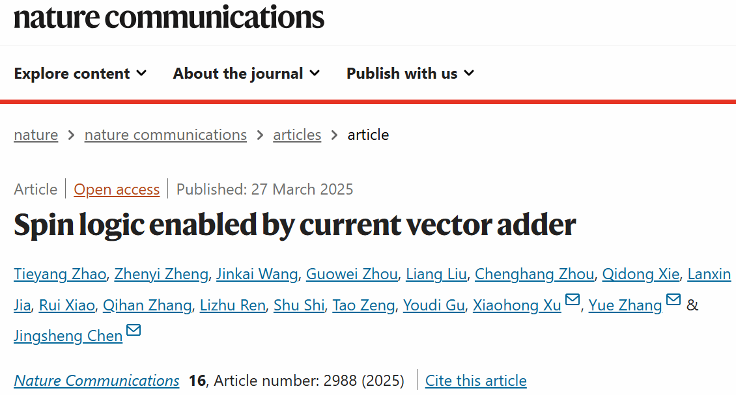The width and height of the screenshot is (736, 395).
Task: Click author Qihan Zhang
Action: 147,305
